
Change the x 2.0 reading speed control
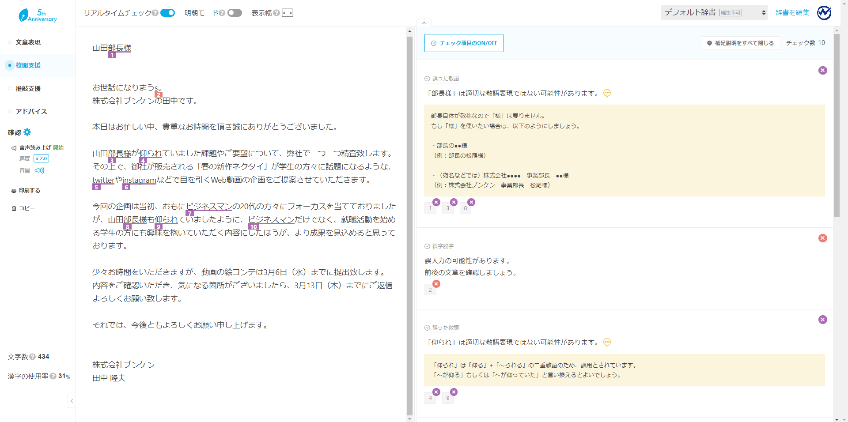[41, 158]
